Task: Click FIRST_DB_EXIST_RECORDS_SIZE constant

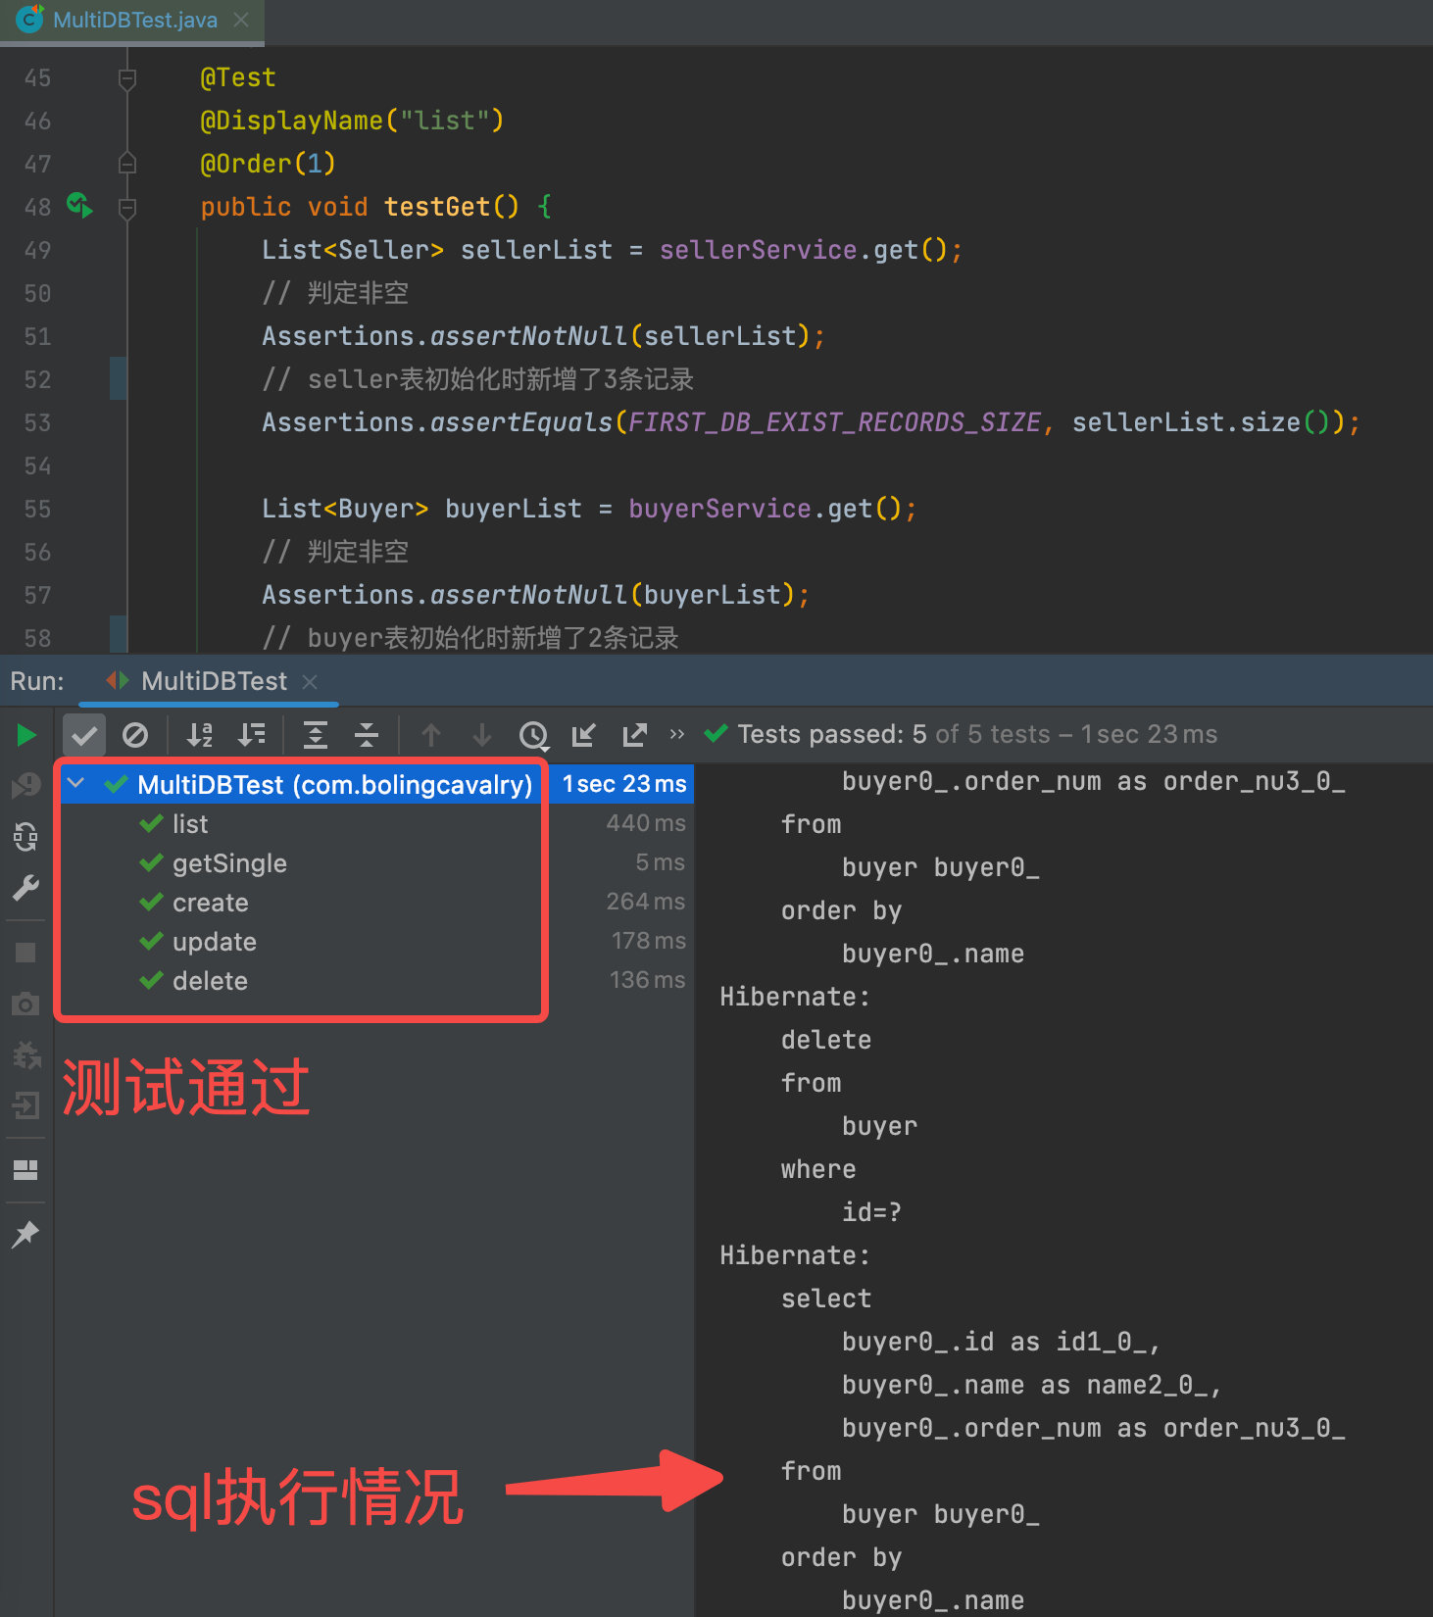Action: tap(833, 422)
